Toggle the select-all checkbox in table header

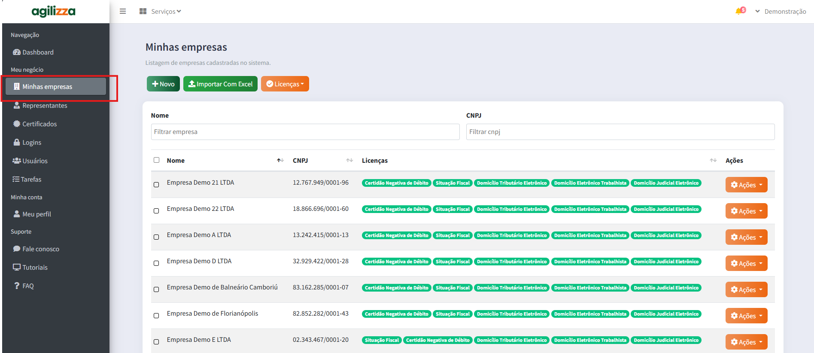coord(156,160)
